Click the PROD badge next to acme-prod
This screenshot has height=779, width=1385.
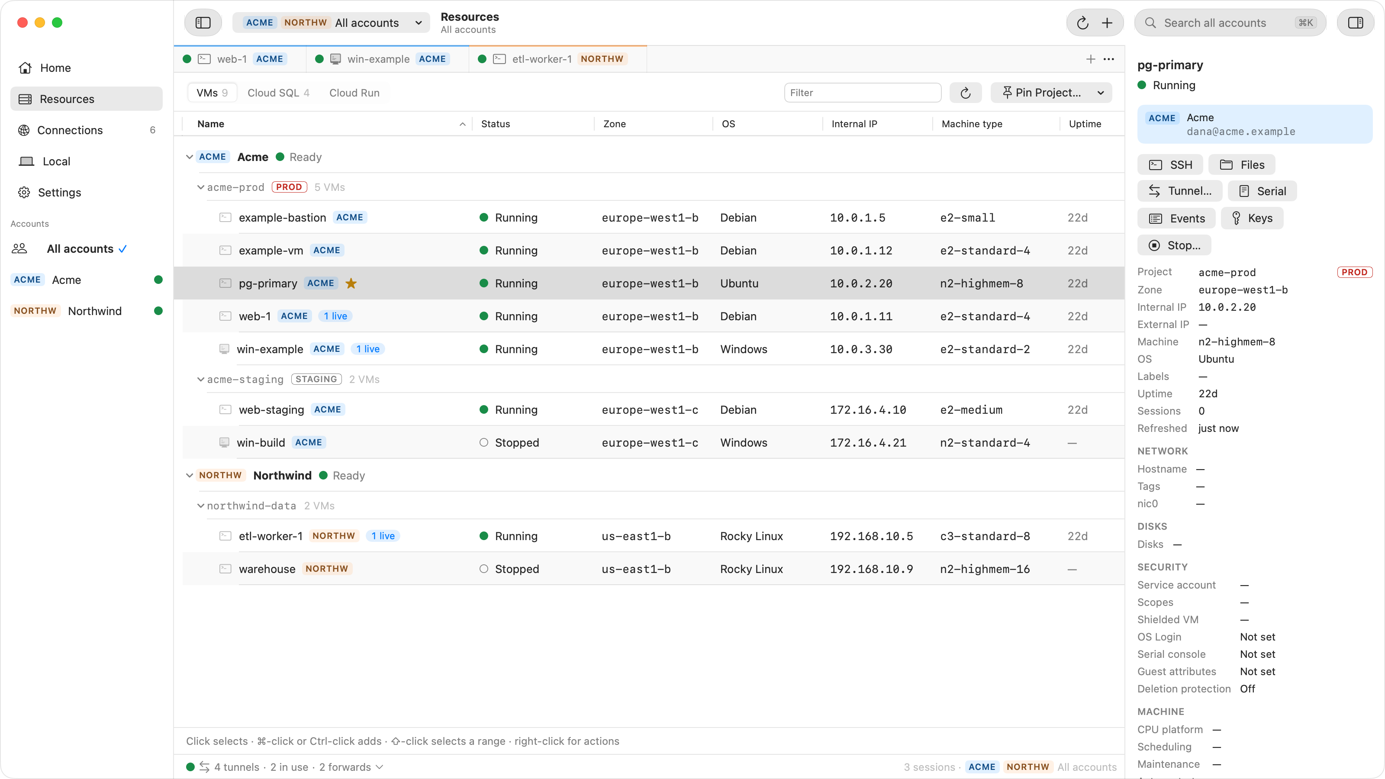289,187
